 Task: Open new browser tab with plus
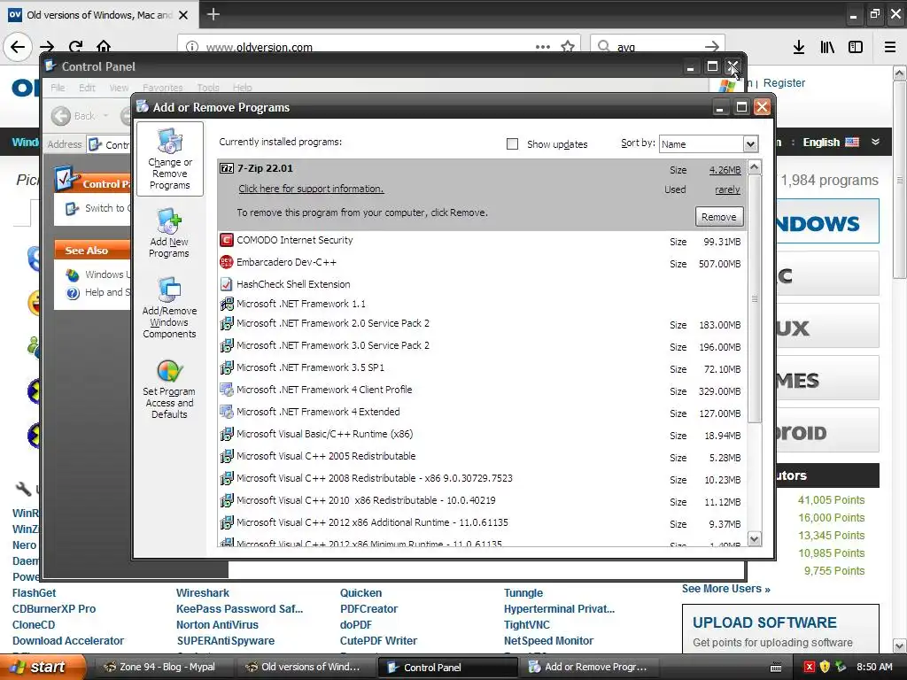pyautogui.click(x=213, y=14)
